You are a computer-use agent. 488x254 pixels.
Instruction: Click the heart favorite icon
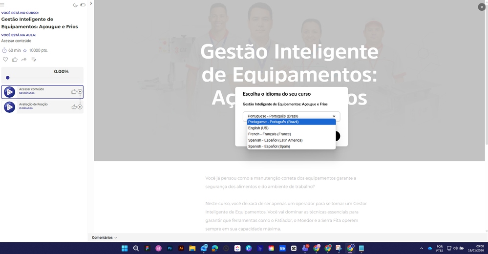(x=5, y=60)
